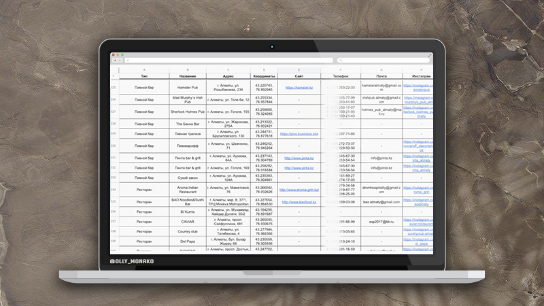
Task: Click the "Название" header cell
Action: tap(188, 76)
